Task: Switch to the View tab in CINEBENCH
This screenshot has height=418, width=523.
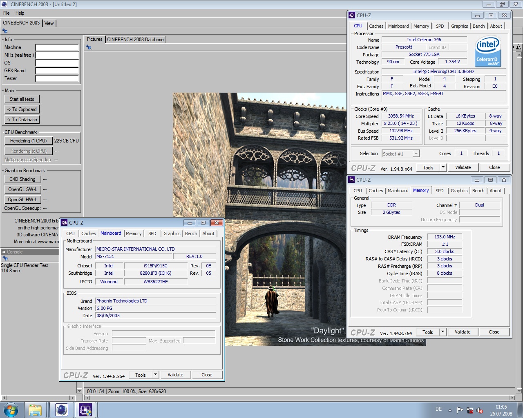Action: coord(49,23)
